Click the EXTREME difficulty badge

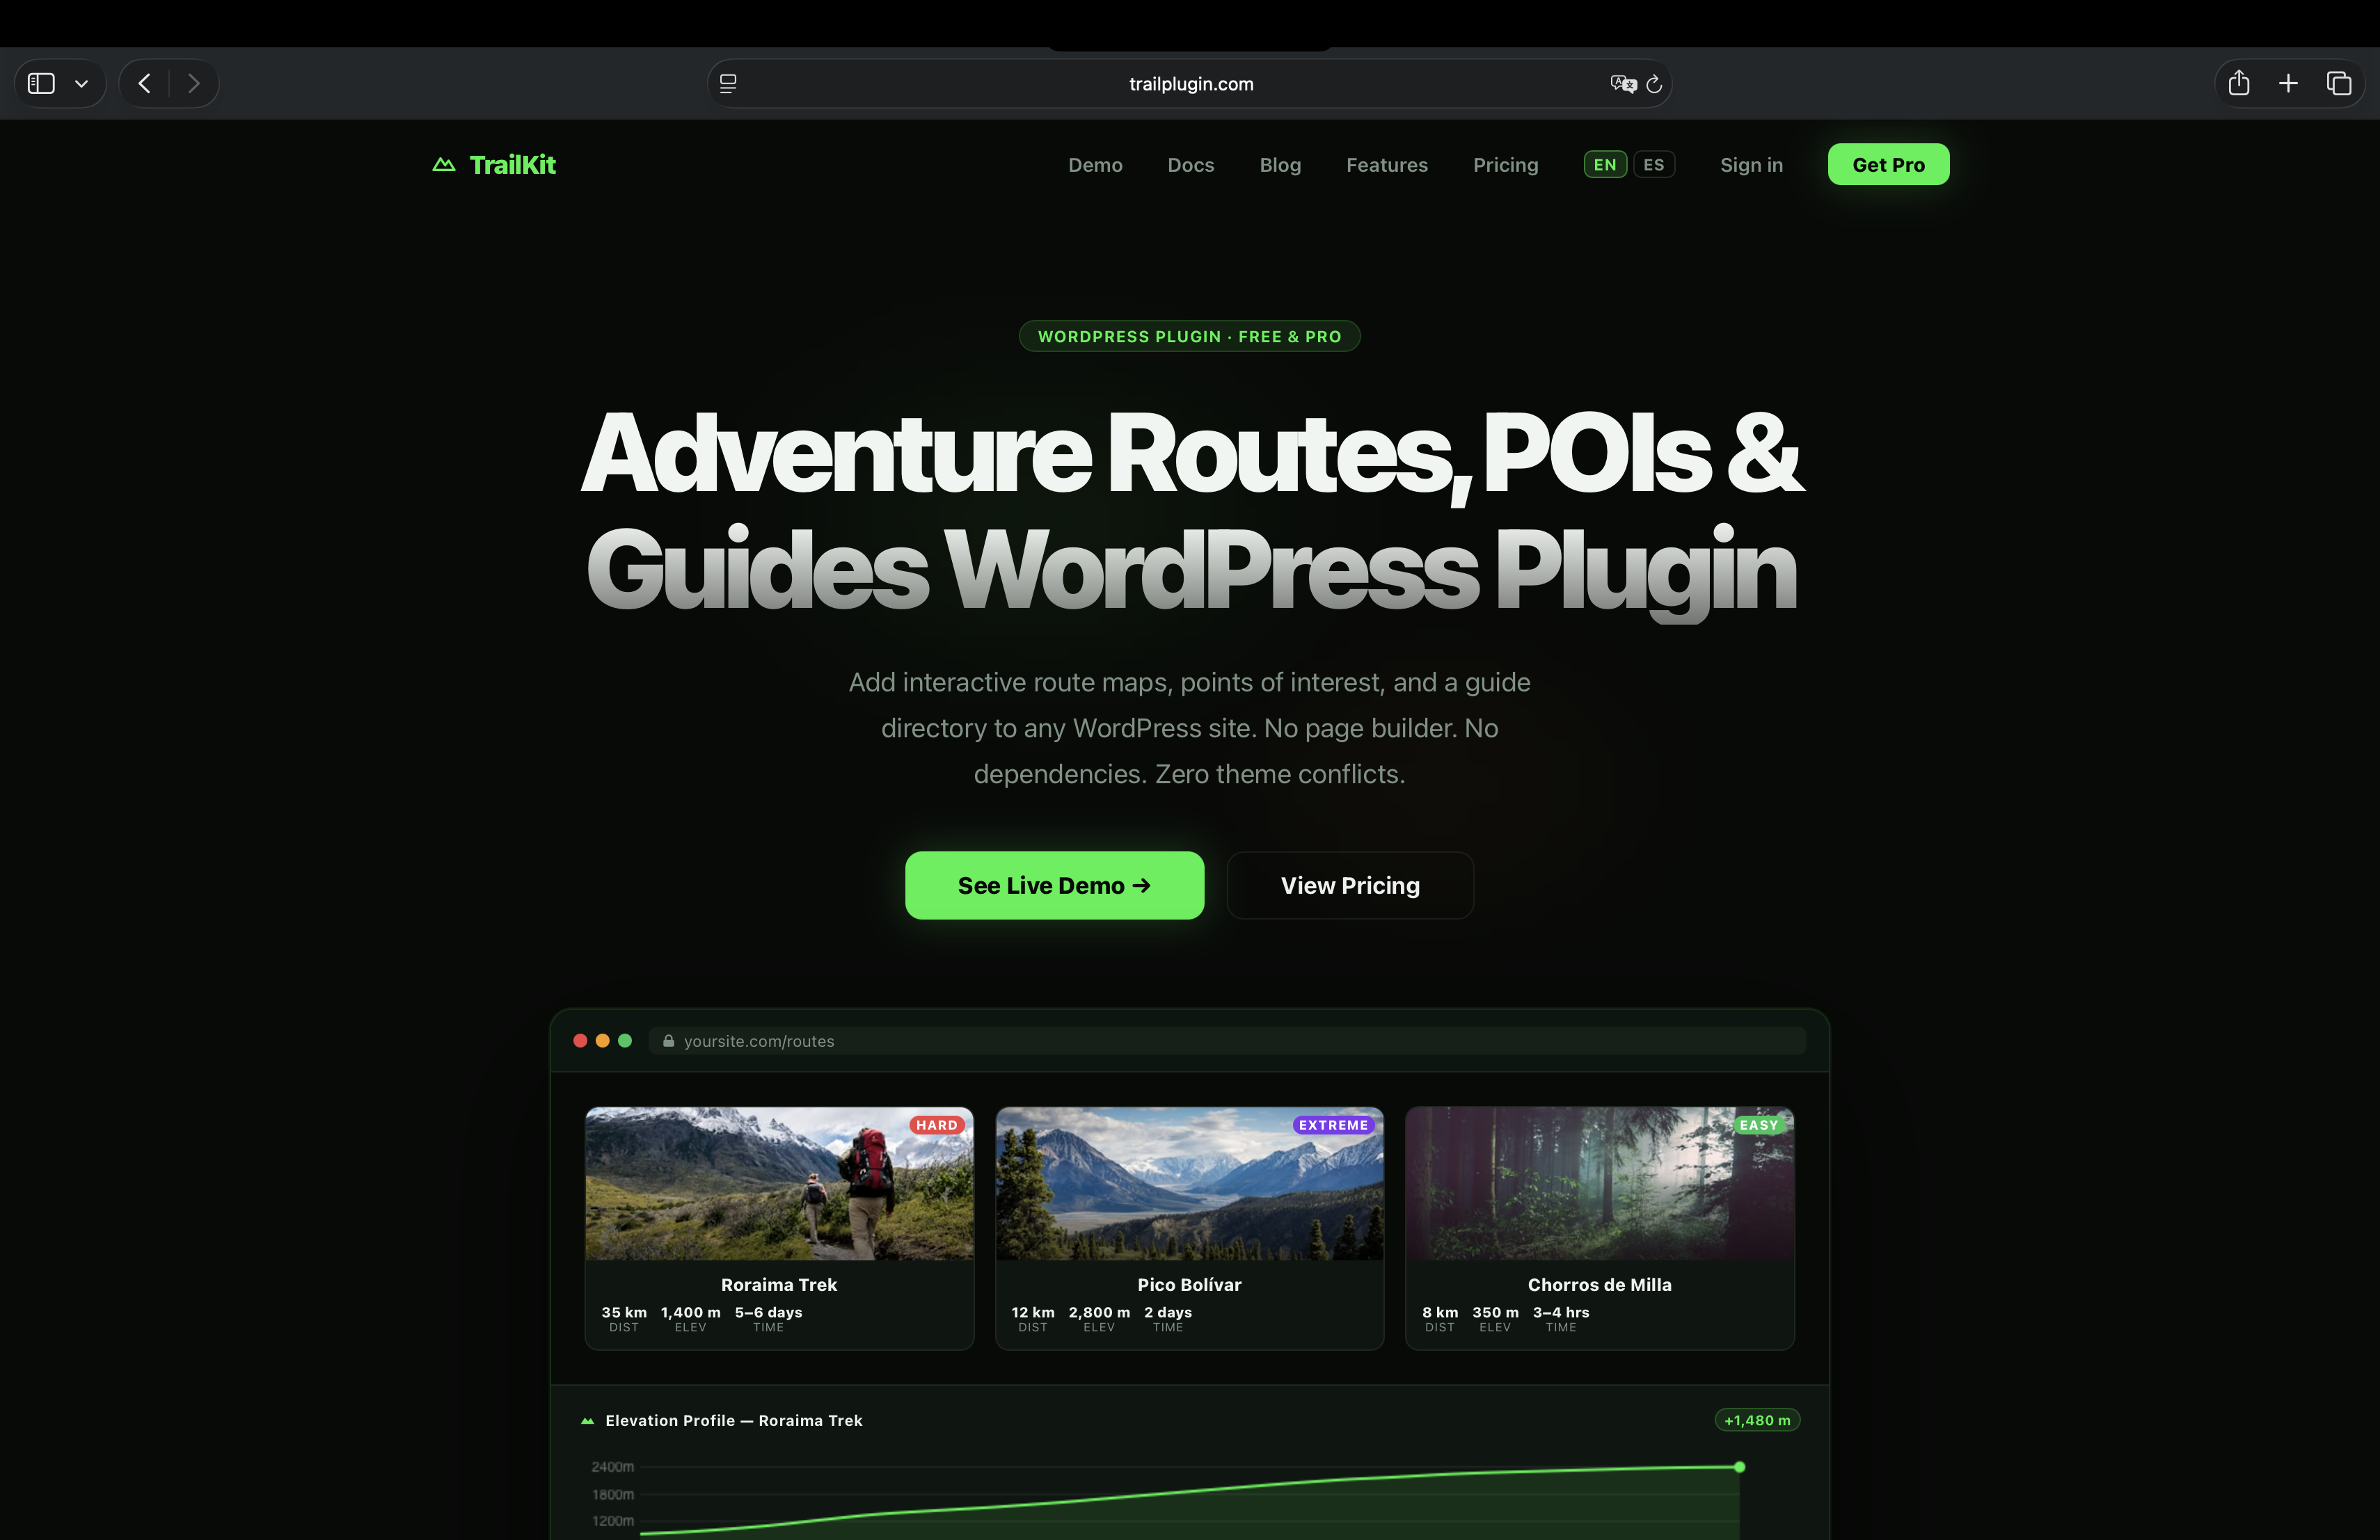(1333, 1124)
